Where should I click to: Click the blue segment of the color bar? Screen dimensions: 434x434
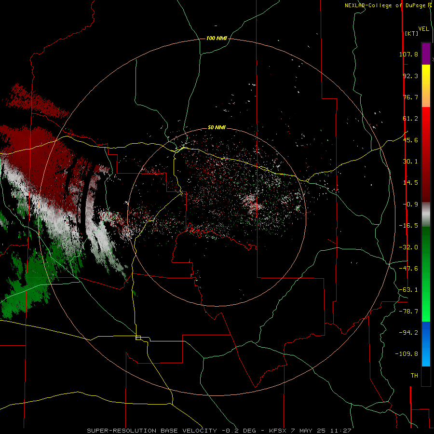coord(426,344)
